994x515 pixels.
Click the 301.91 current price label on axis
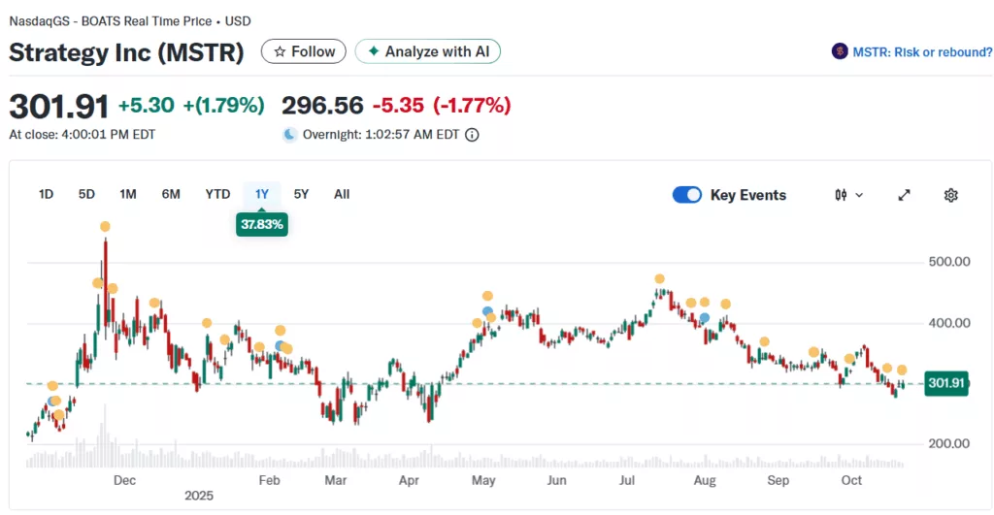(x=945, y=383)
